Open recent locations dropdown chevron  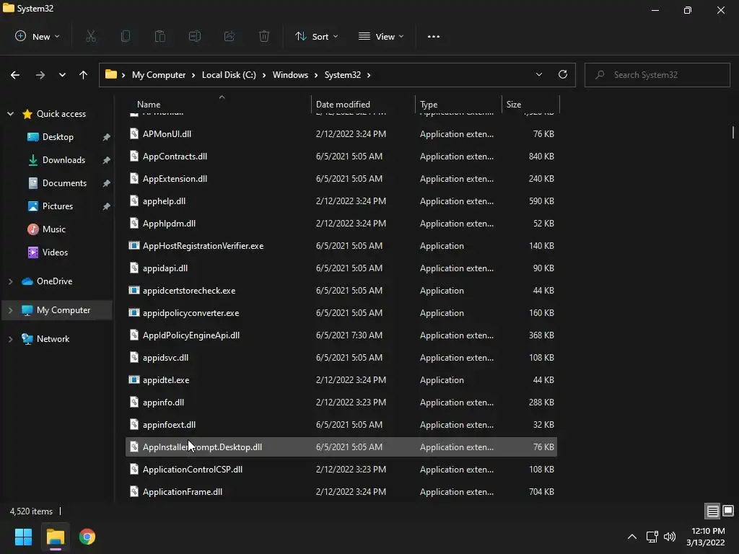click(62, 75)
